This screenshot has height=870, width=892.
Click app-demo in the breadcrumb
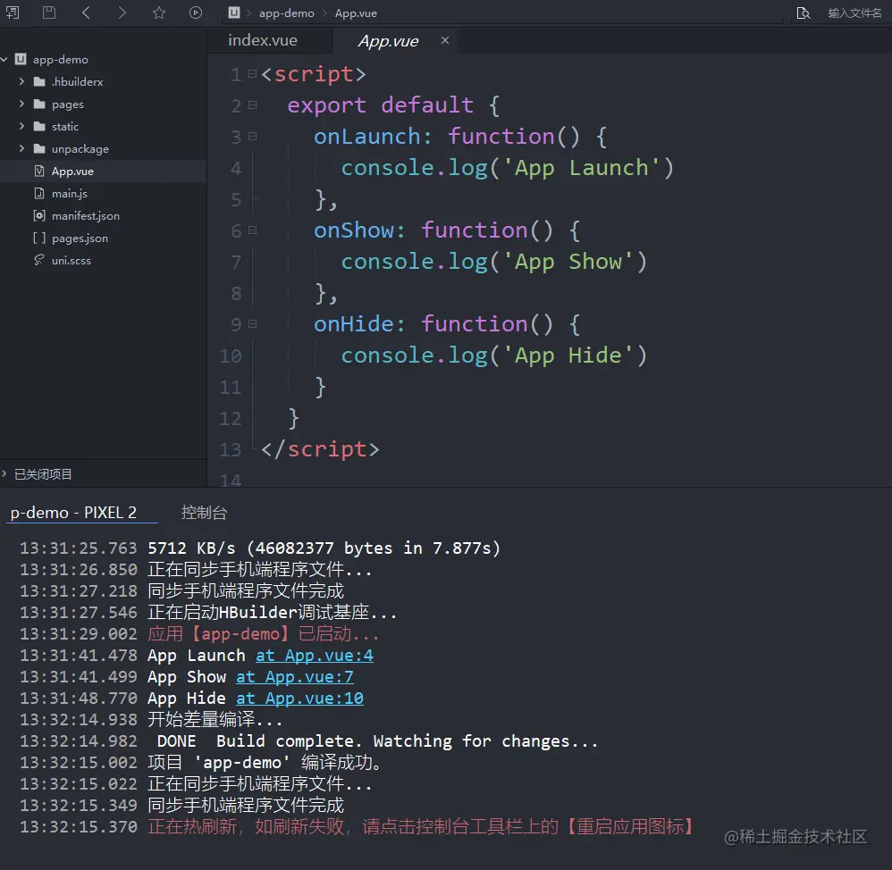click(x=286, y=13)
